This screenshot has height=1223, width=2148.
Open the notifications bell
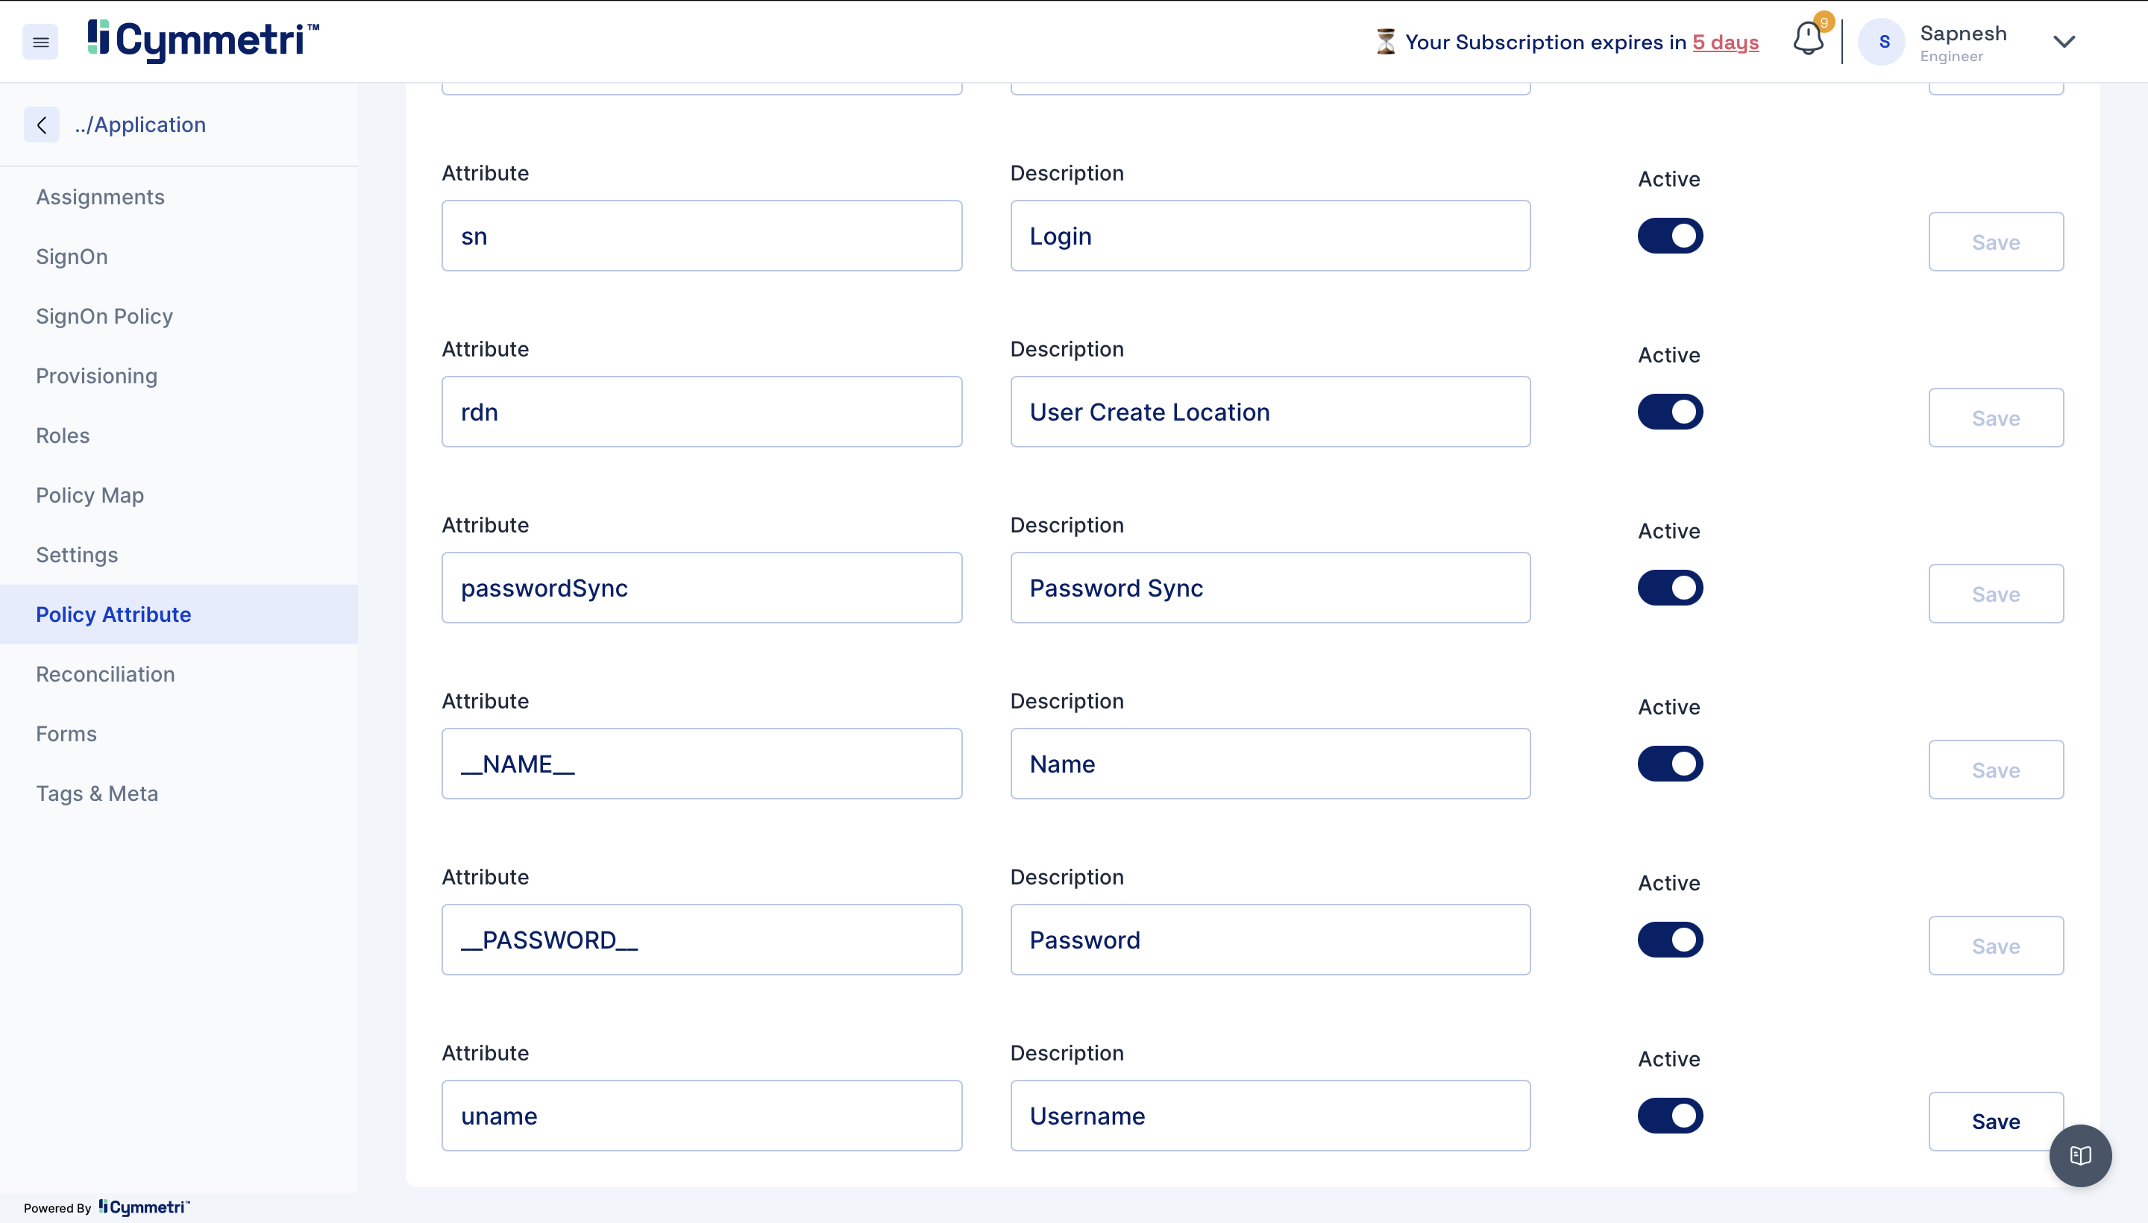pyautogui.click(x=1808, y=39)
